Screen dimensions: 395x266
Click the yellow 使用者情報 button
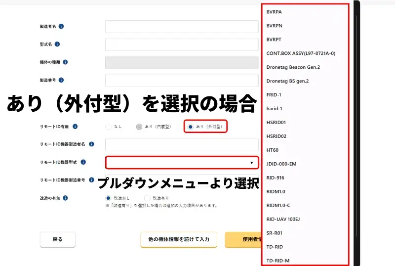[243, 239]
